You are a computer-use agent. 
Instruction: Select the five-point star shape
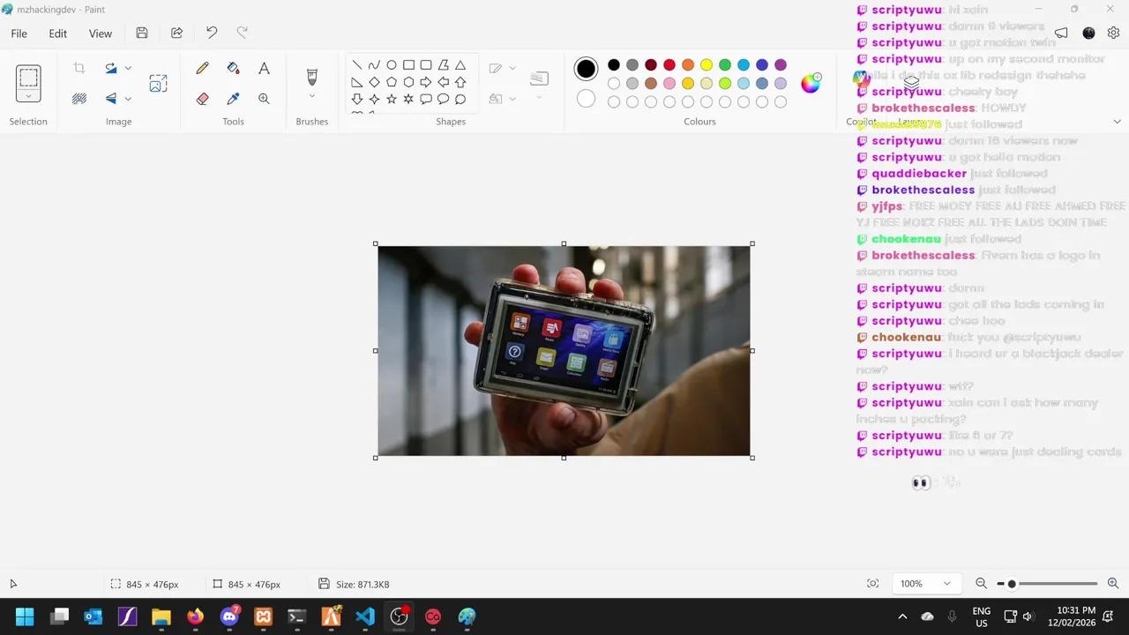coord(392,99)
